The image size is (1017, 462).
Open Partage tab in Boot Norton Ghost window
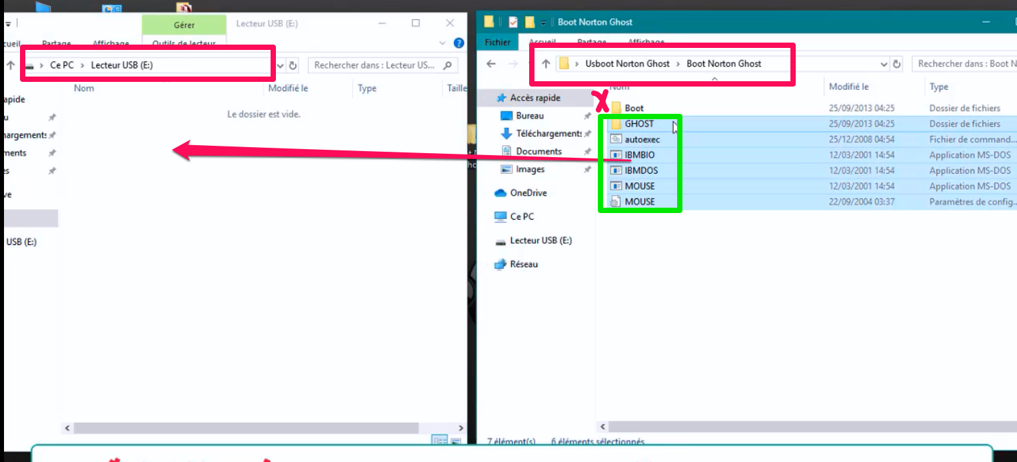592,42
